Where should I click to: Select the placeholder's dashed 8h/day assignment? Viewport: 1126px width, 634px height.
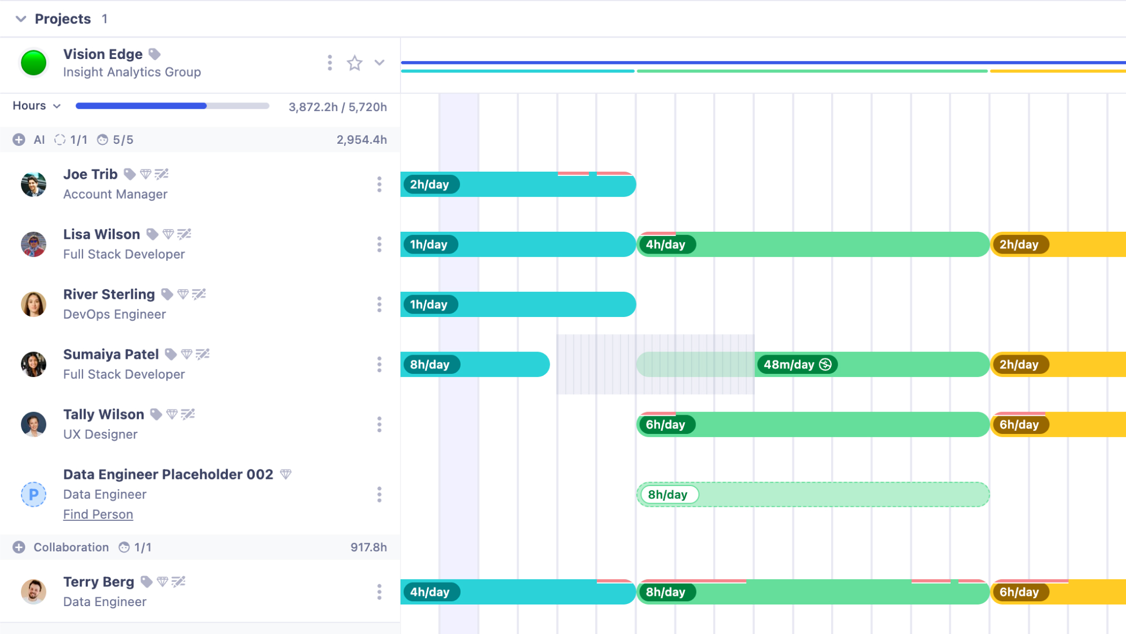coord(813,494)
